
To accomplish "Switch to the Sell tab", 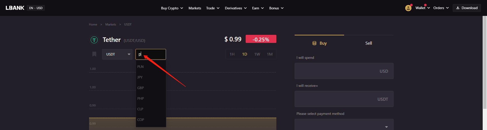I will coord(368,43).
